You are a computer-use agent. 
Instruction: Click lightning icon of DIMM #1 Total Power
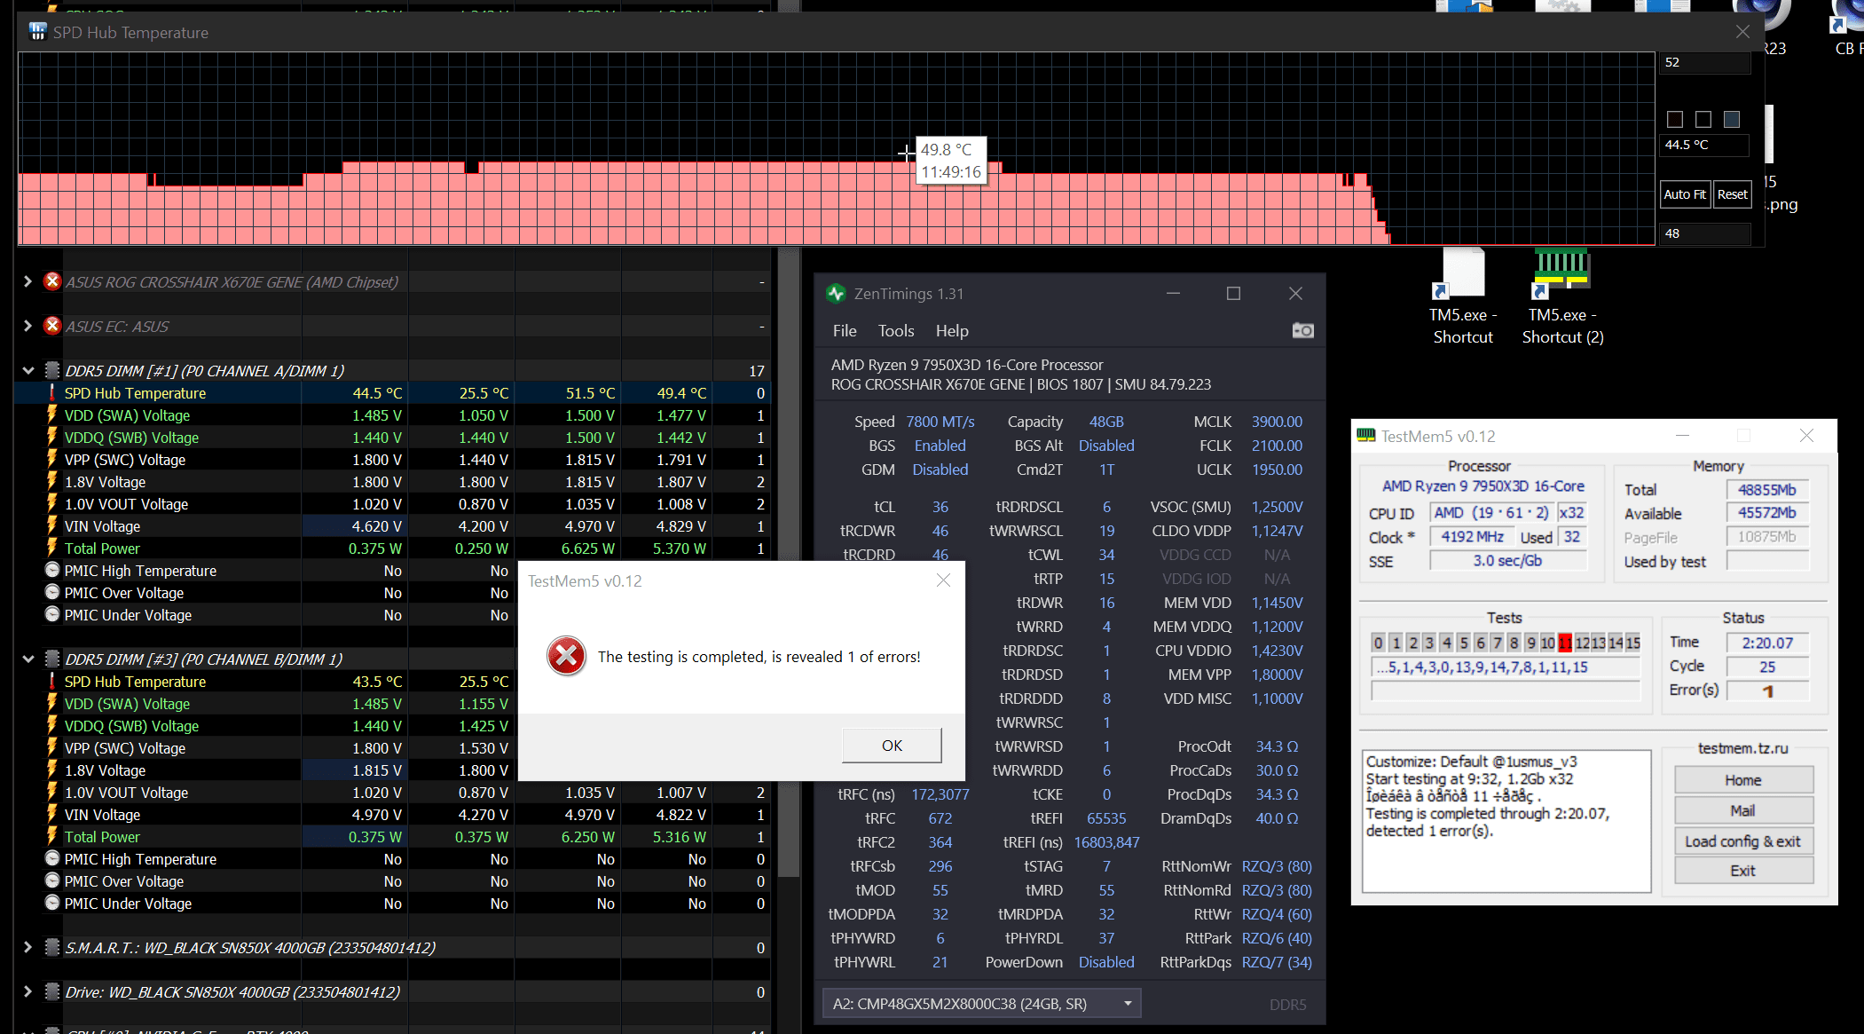pos(52,548)
